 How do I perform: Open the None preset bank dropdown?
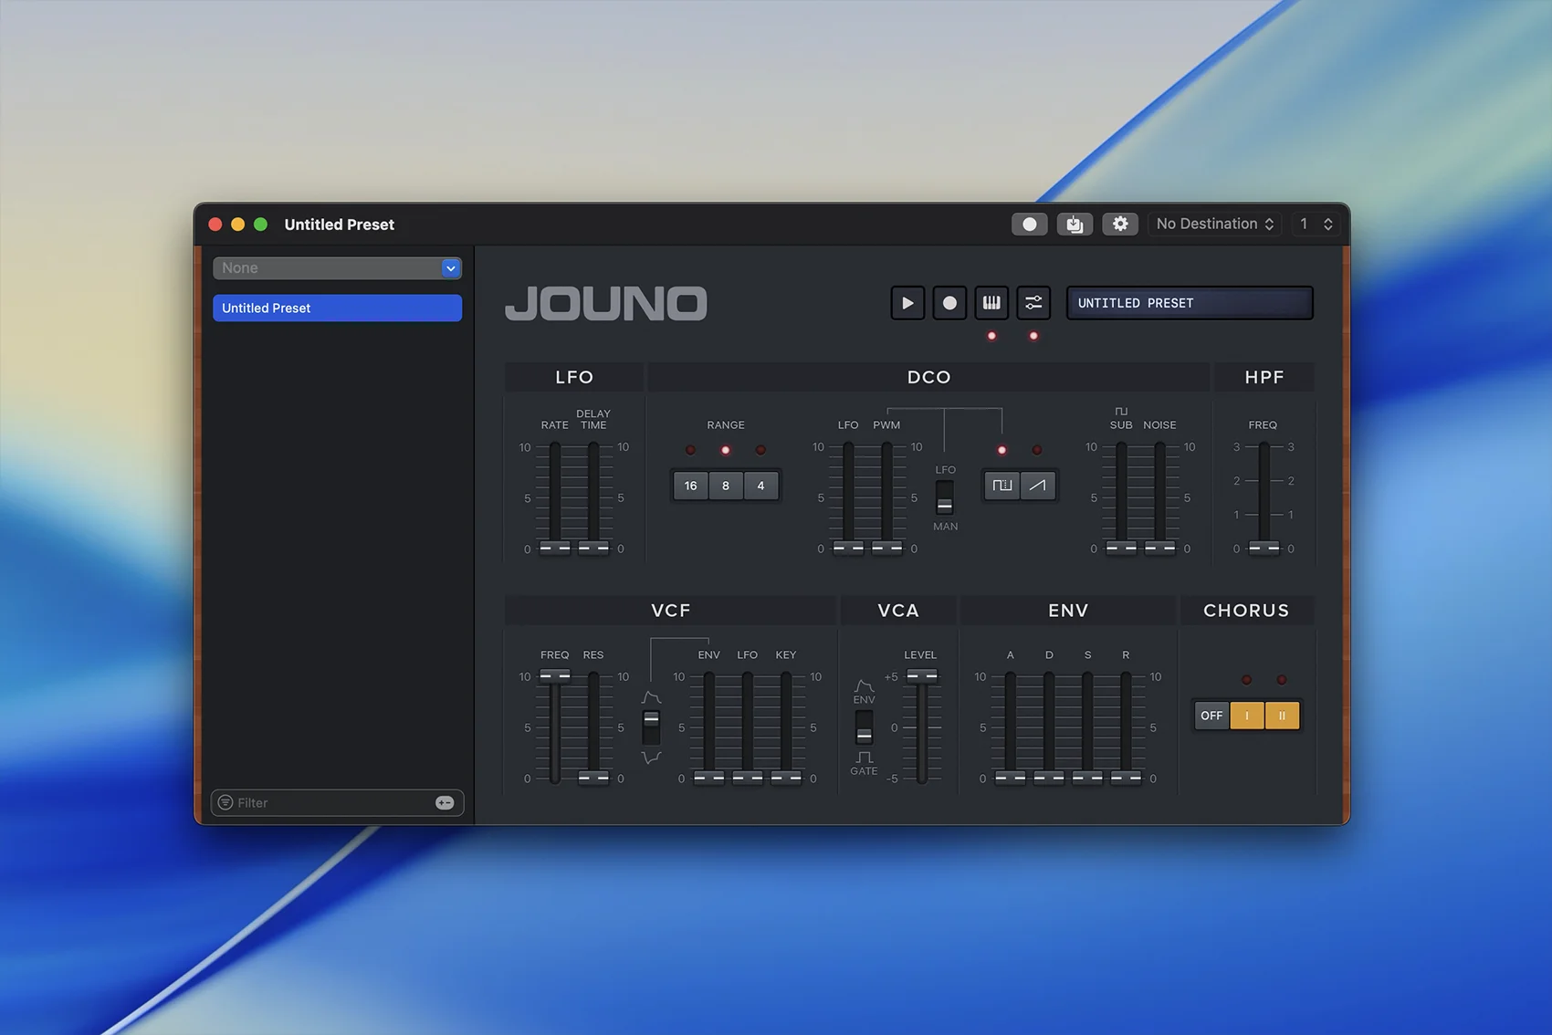pos(338,268)
